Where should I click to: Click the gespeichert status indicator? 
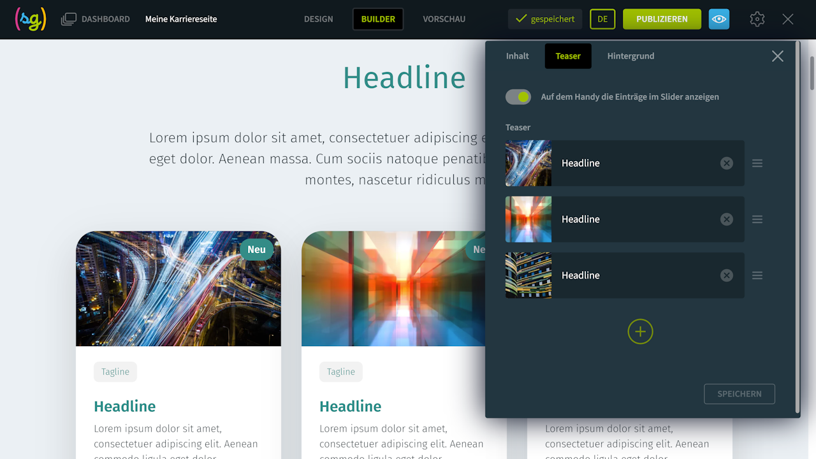[545, 19]
